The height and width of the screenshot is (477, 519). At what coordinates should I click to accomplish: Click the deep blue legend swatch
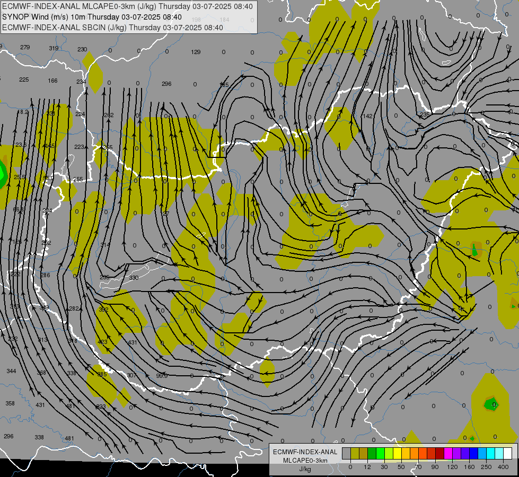473,454
